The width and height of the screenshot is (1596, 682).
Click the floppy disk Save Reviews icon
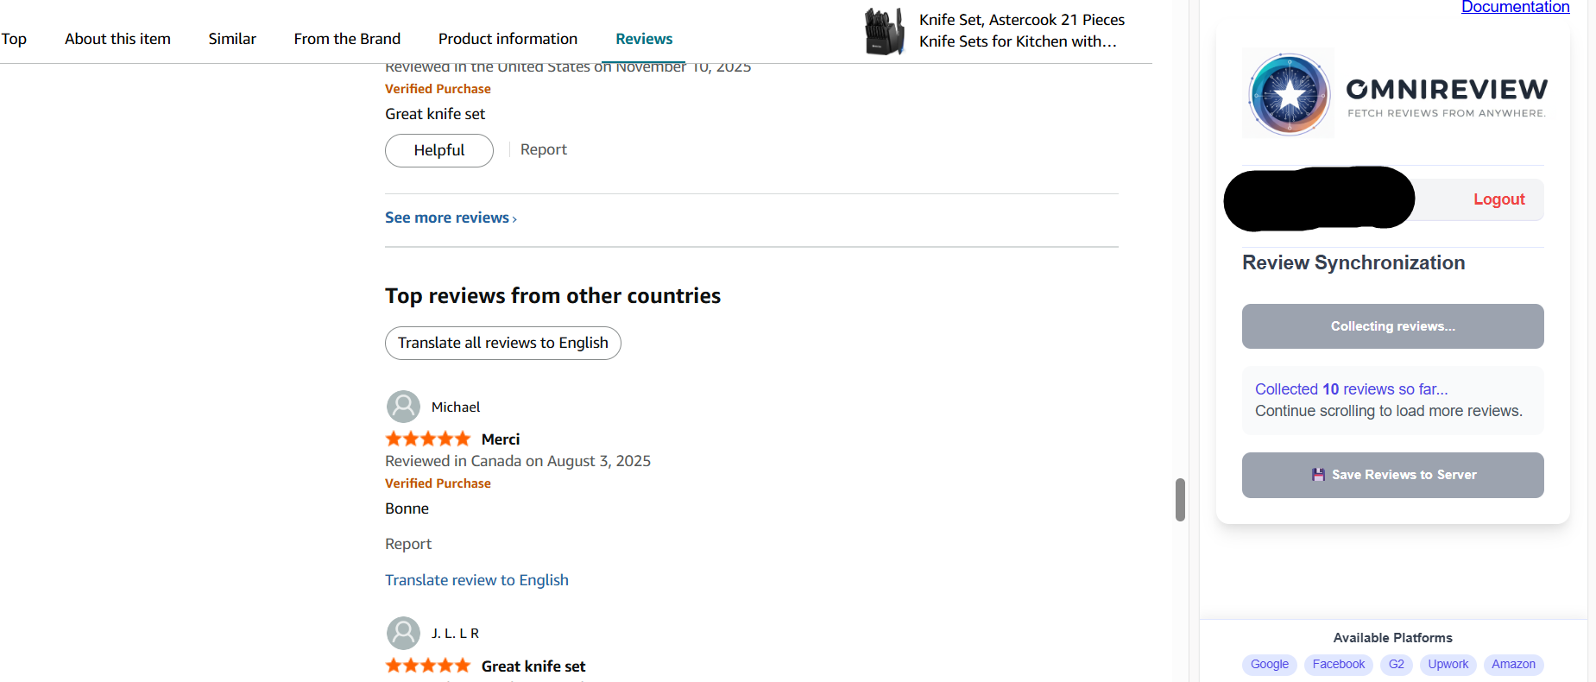click(1318, 475)
